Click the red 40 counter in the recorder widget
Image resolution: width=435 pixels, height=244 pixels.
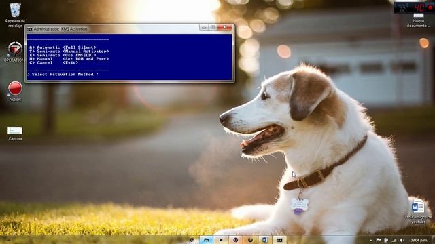tap(419, 7)
